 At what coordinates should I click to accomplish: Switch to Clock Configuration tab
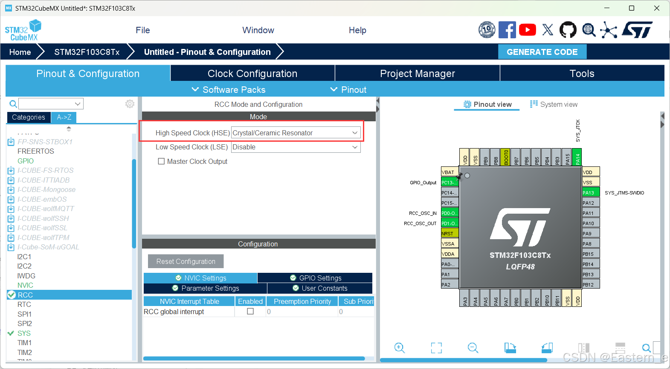click(x=252, y=73)
